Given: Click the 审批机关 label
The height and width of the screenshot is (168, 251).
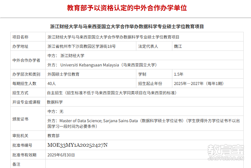Looking at the screenshot, I should (x=20, y=136).
